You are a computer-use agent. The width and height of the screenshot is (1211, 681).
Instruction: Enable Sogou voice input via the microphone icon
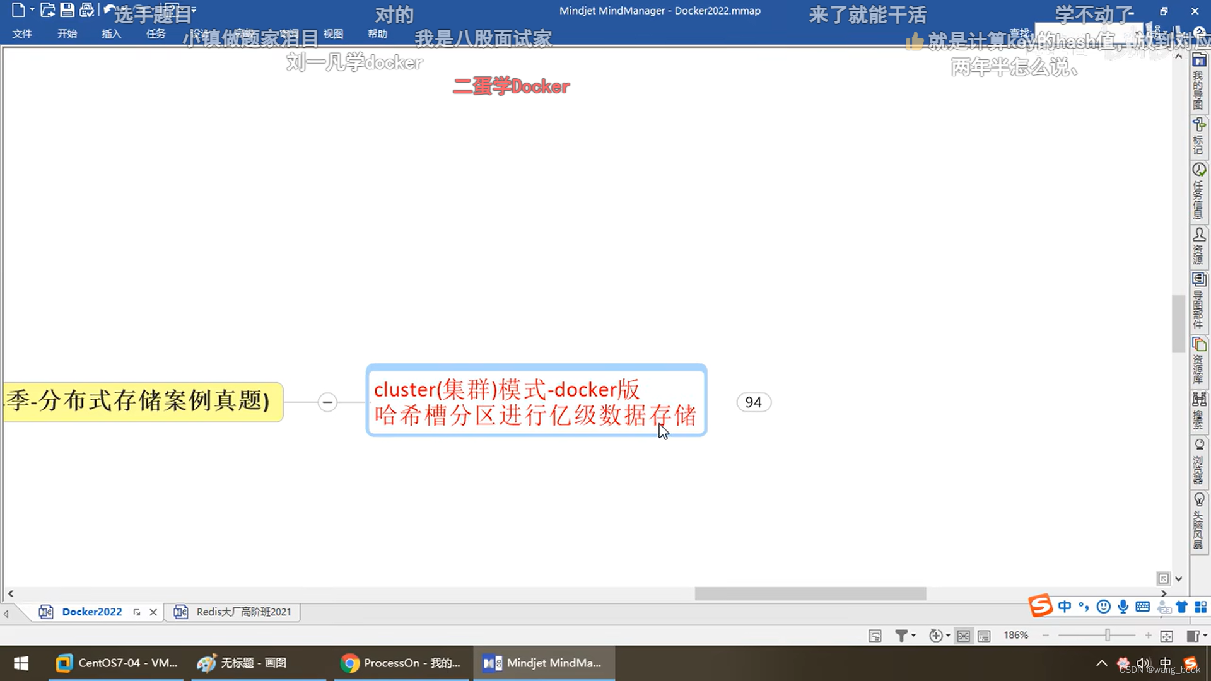pyautogui.click(x=1123, y=607)
